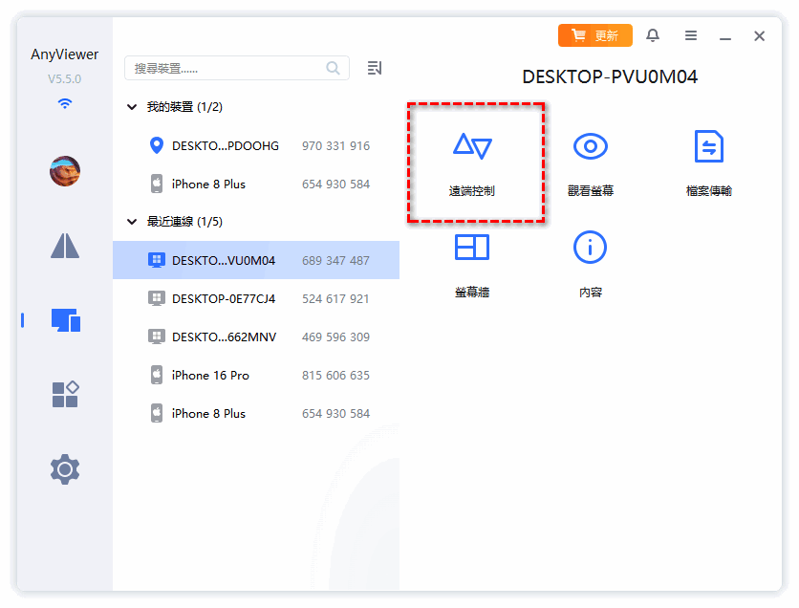
Task: Click the orange 更新 button
Action: [x=594, y=35]
